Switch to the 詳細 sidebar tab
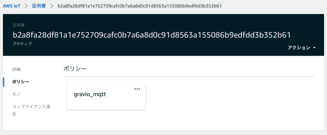327x135 pixels. coord(16,69)
